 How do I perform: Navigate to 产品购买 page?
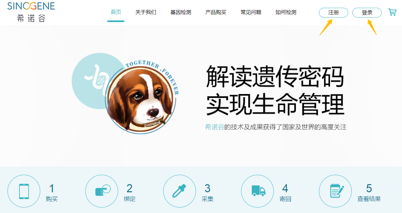coord(216,12)
